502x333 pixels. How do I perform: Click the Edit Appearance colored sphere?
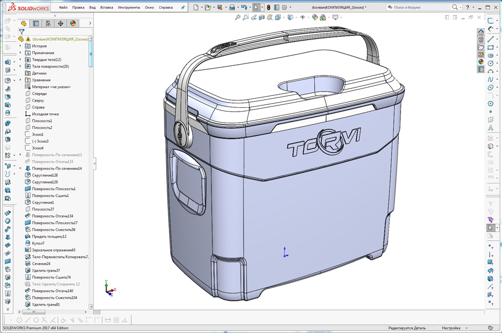(x=315, y=17)
